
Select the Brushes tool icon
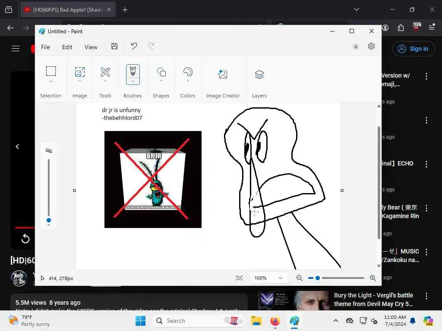coord(133,71)
